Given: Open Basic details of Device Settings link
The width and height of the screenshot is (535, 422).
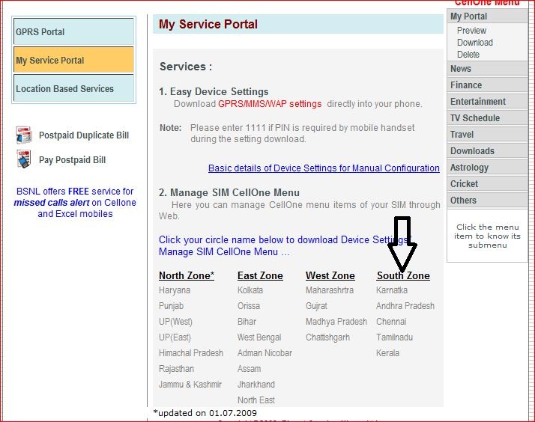Looking at the screenshot, I should (x=324, y=168).
